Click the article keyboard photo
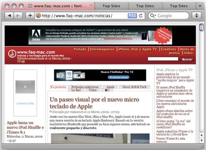The width and height of the screenshot is (206, 150). coord(100,138)
